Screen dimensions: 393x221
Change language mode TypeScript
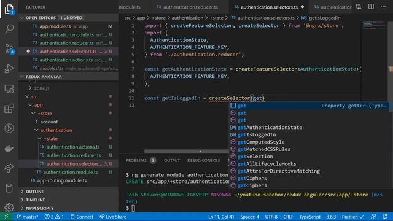tap(309, 217)
